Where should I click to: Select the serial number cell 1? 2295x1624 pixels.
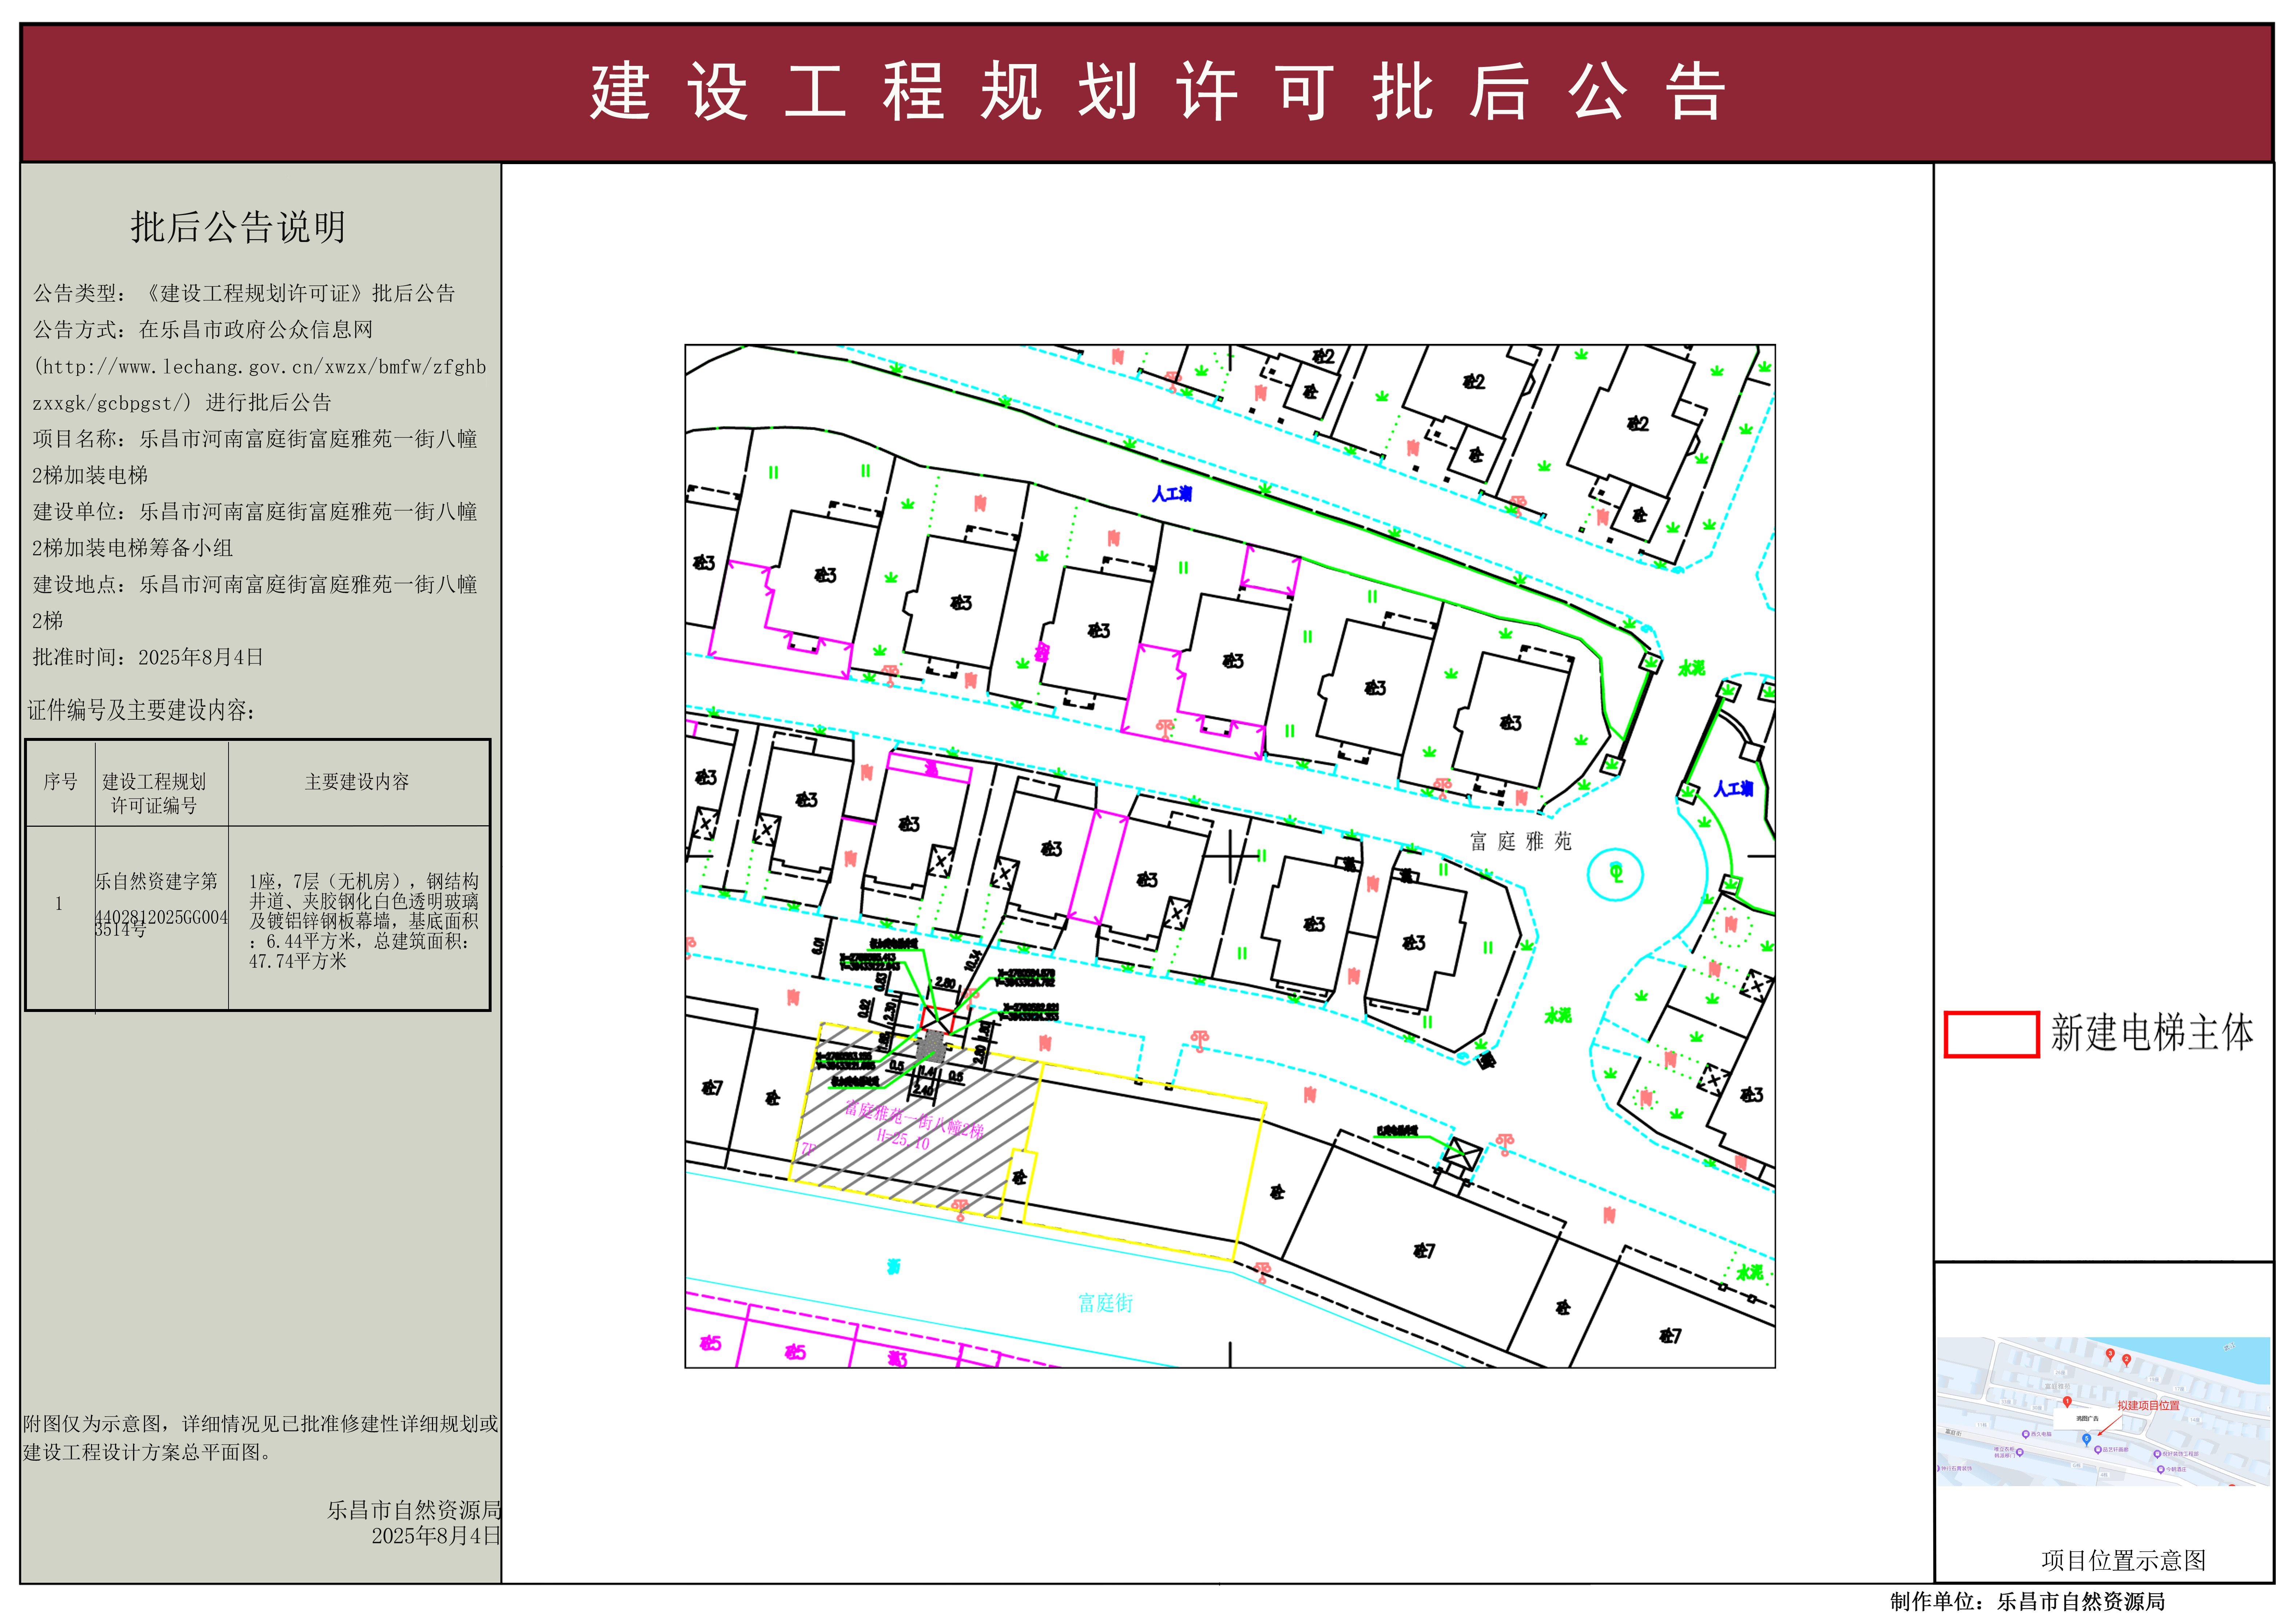point(59,904)
